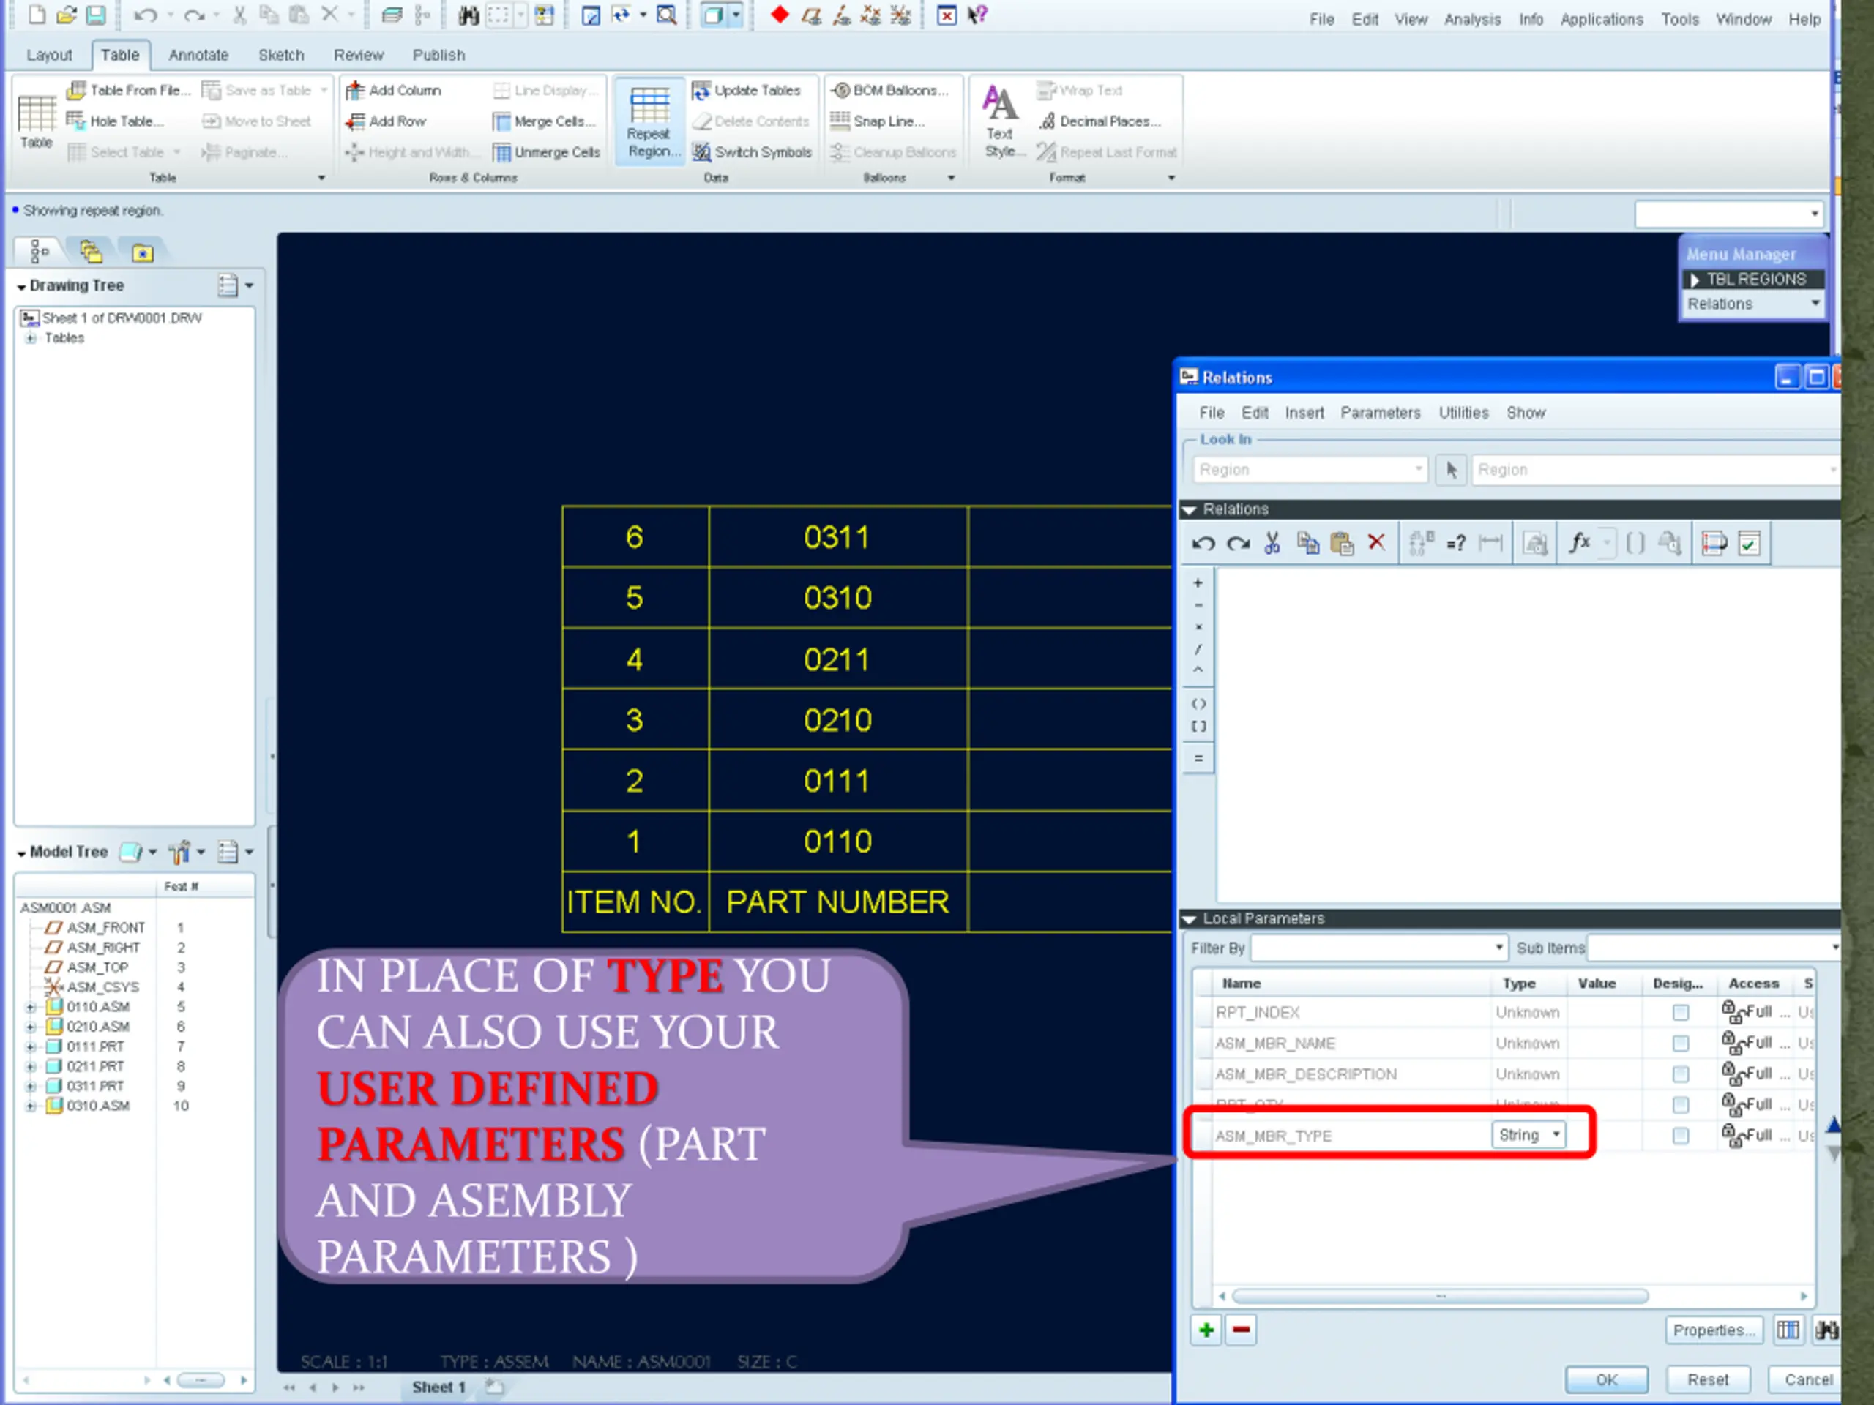This screenshot has height=1405, width=1874.
Task: Open the Text Style tool
Action: [1001, 122]
